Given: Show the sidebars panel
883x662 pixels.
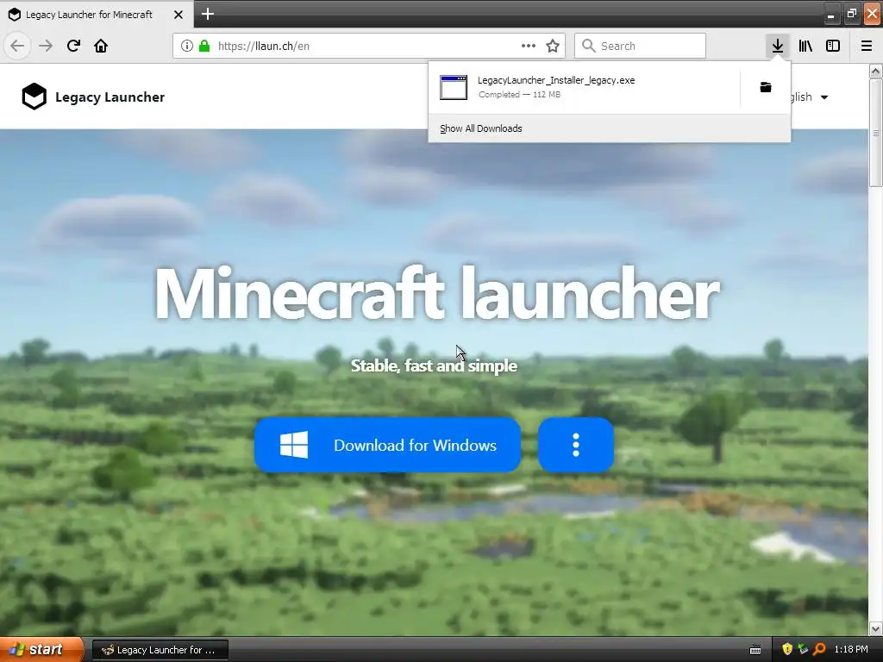Looking at the screenshot, I should (x=833, y=46).
